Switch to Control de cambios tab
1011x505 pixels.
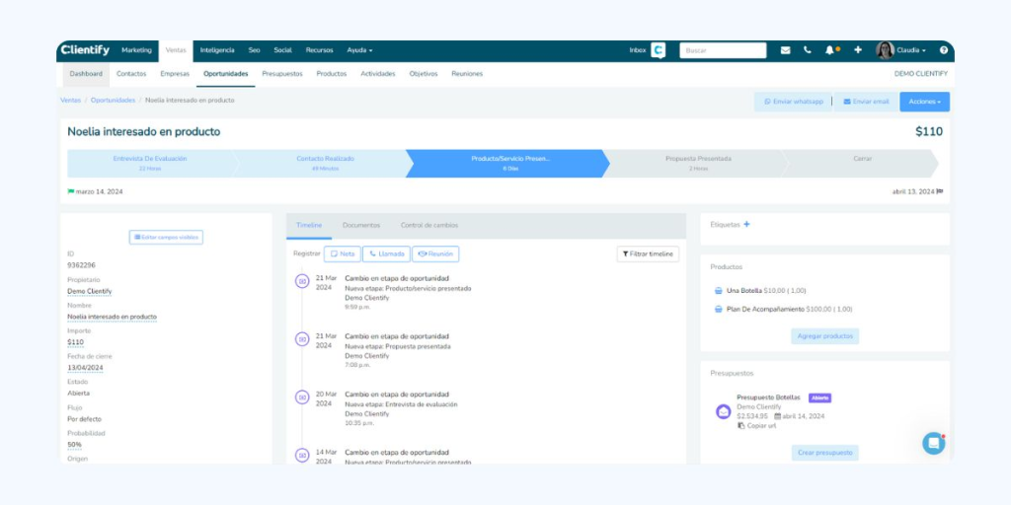tap(428, 226)
